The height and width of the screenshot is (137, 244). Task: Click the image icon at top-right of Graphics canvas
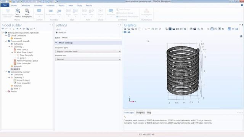[241, 37]
